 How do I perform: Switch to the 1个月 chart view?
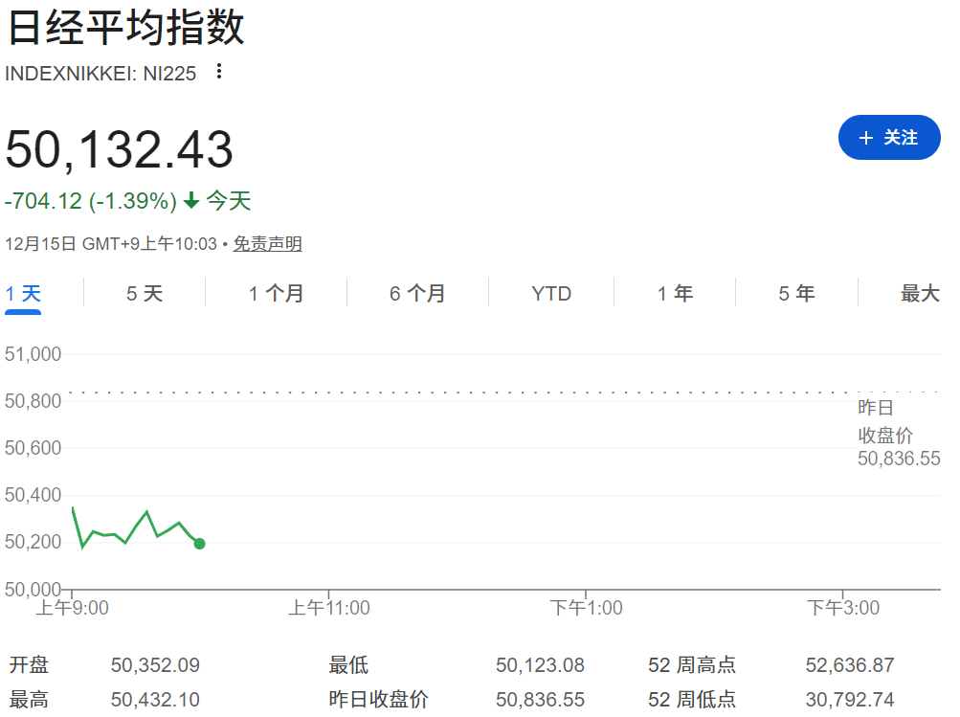click(275, 294)
